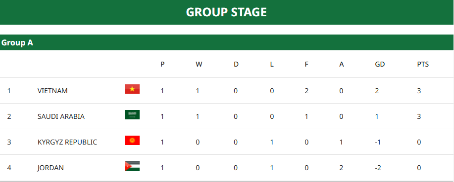Click the D column header

236,64
